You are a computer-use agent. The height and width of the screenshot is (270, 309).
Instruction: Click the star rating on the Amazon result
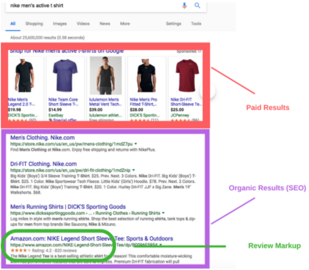tap(21, 251)
